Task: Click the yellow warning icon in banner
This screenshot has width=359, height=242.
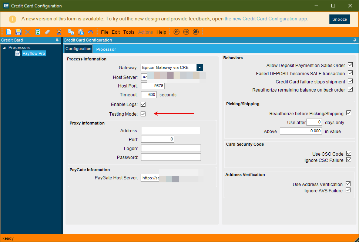Action: coord(13,19)
